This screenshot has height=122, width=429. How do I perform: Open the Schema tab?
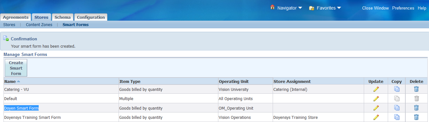coord(62,17)
